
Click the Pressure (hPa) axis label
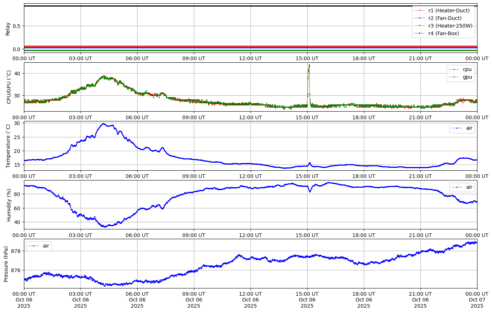[x=6, y=263]
